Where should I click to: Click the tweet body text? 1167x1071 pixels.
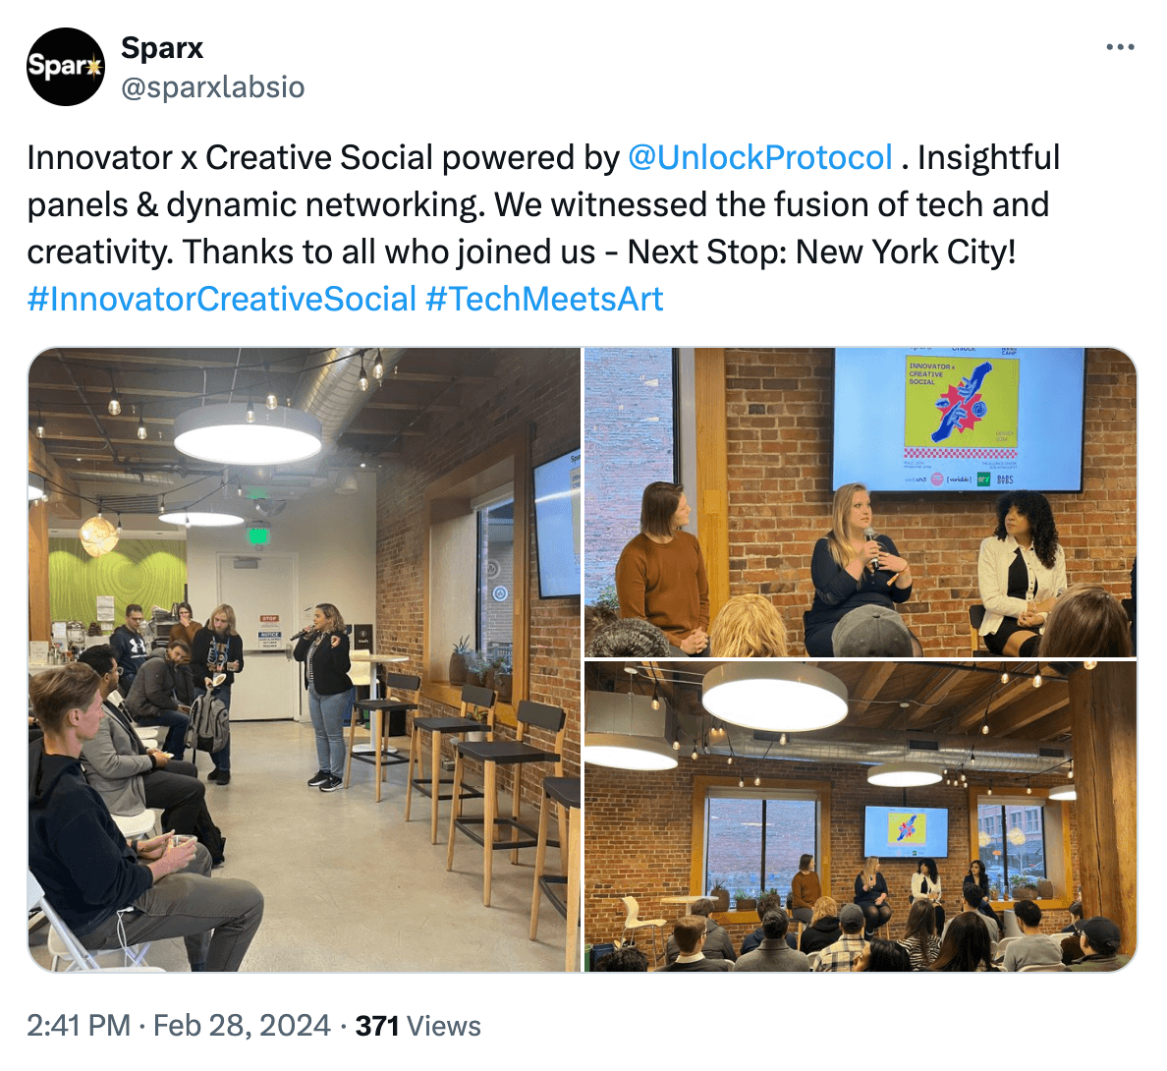click(543, 228)
